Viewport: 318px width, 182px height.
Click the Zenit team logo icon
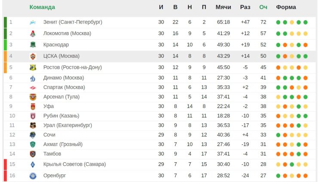tap(33, 22)
